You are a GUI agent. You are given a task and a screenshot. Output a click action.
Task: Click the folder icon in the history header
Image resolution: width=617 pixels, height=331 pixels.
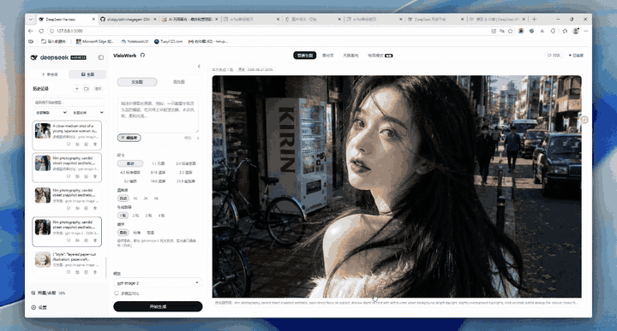[87, 89]
